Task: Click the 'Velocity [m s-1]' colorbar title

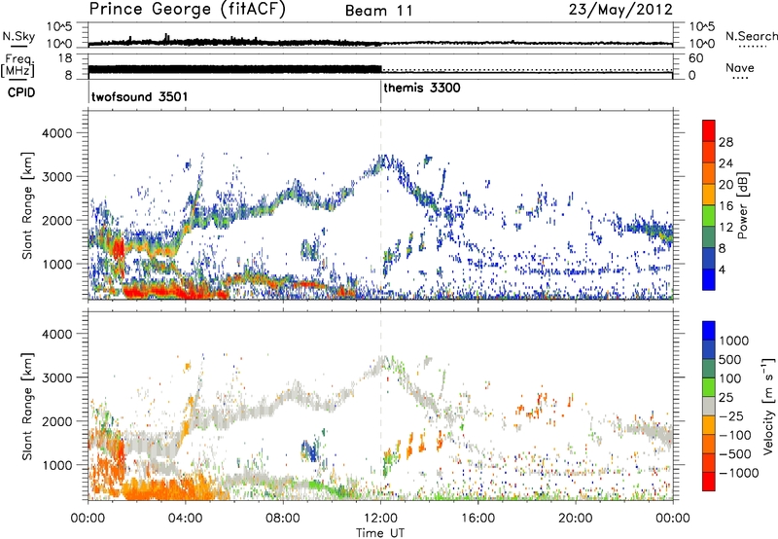Action: (769, 406)
